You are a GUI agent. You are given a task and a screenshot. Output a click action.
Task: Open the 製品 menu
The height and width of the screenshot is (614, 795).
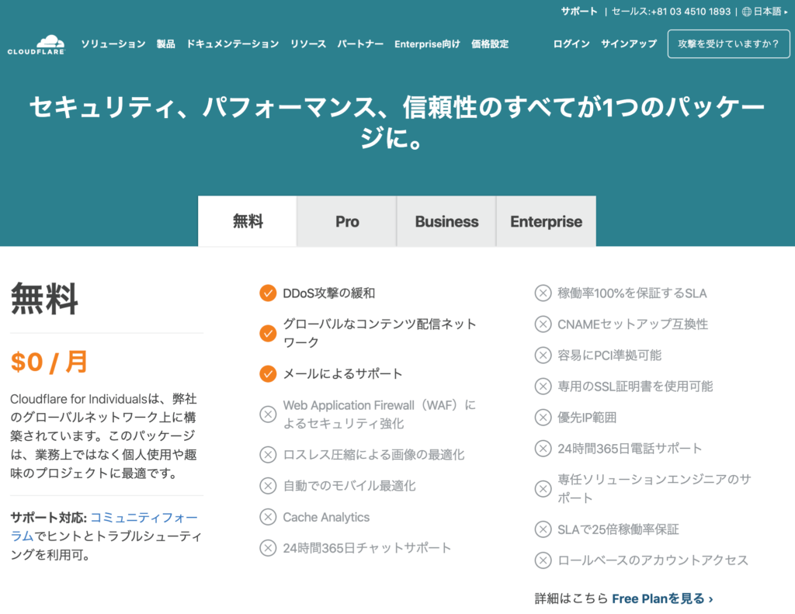click(x=166, y=44)
